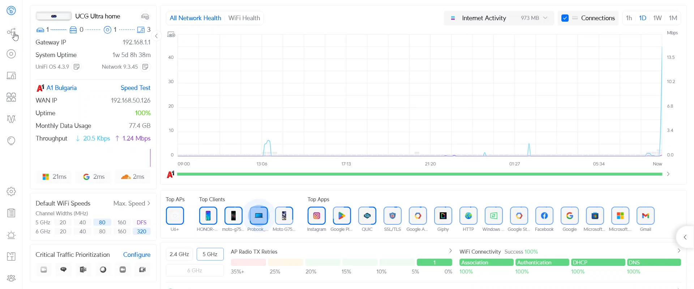Run the Speed Test
This screenshot has height=289, width=694.
135,88
